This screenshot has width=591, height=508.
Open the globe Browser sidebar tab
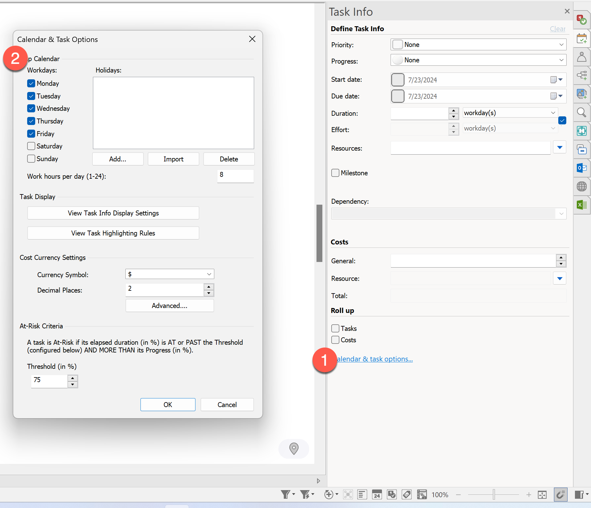(x=582, y=186)
